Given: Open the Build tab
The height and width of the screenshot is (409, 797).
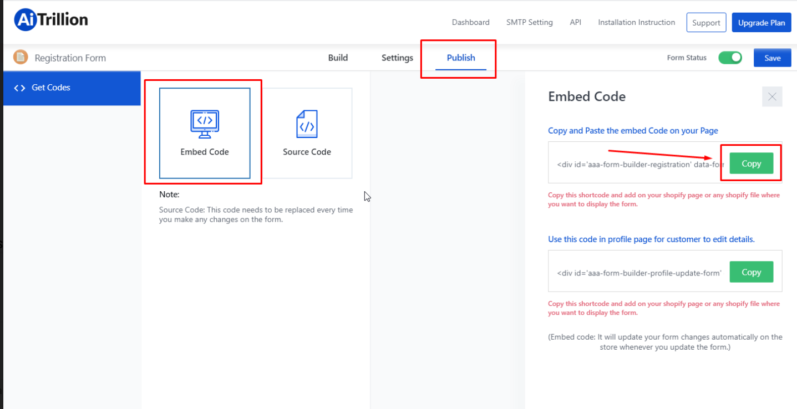Looking at the screenshot, I should (338, 58).
